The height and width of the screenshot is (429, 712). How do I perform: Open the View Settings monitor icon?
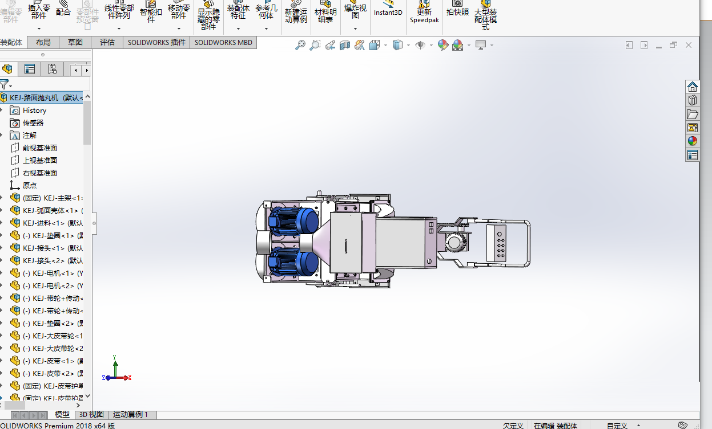481,45
